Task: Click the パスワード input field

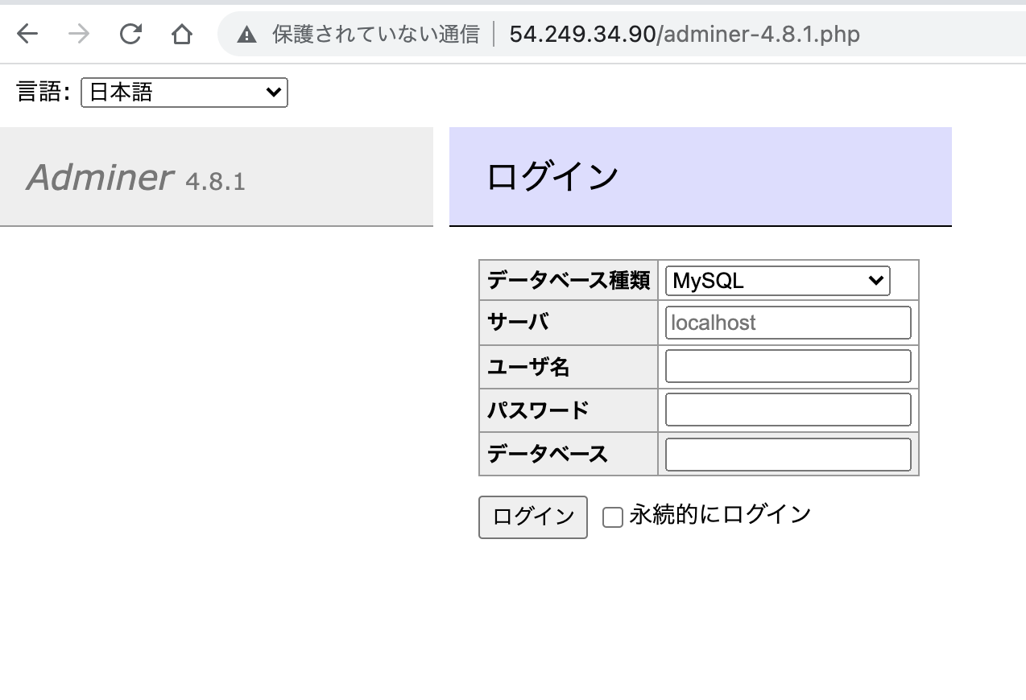Action: pyautogui.click(x=787, y=410)
